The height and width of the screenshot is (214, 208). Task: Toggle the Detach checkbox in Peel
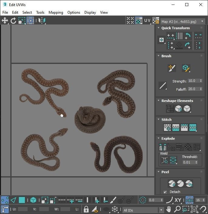coord(165,192)
